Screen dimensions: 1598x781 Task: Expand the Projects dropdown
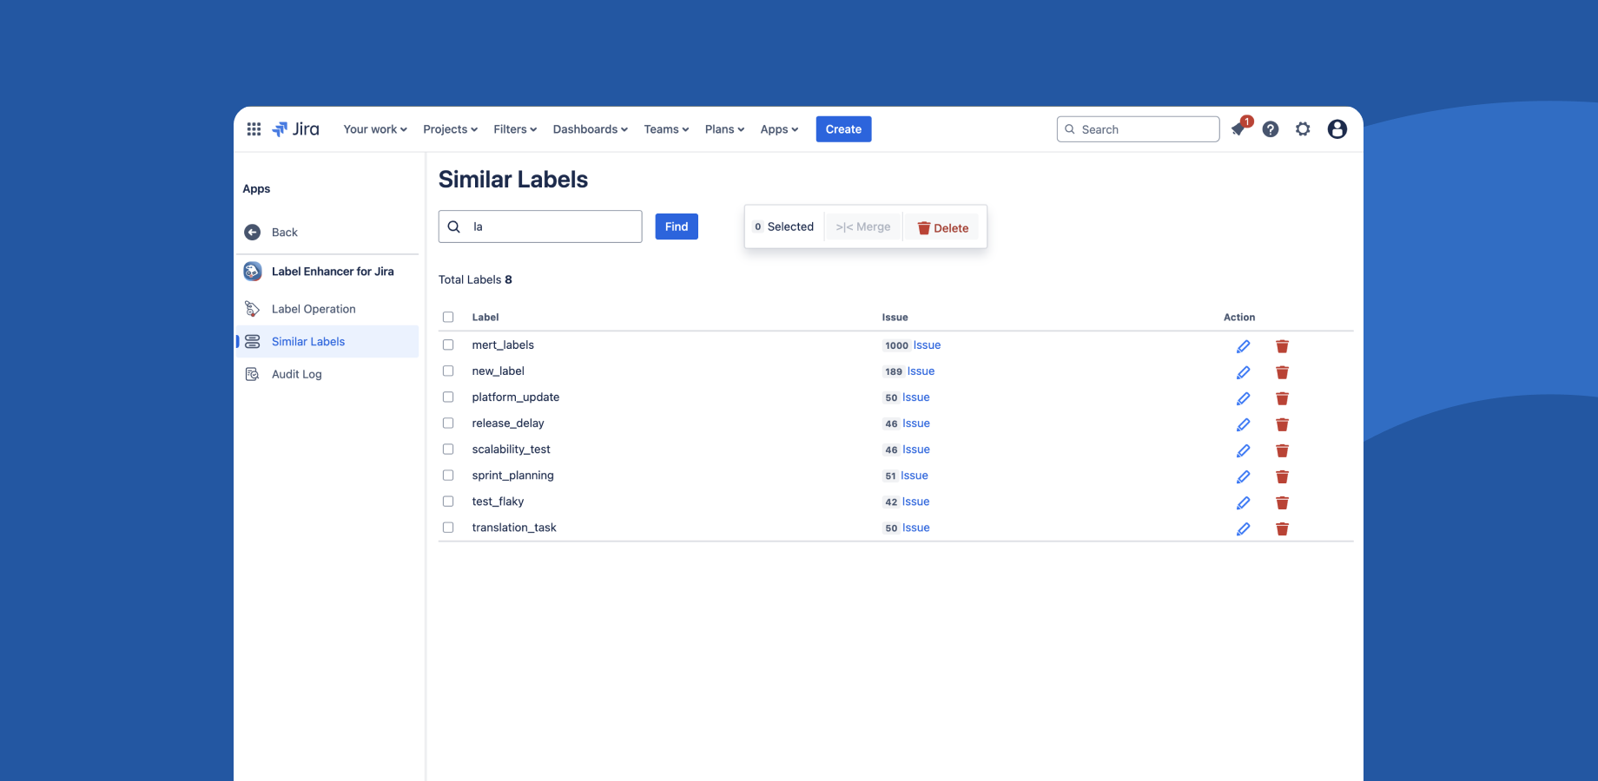coord(450,129)
